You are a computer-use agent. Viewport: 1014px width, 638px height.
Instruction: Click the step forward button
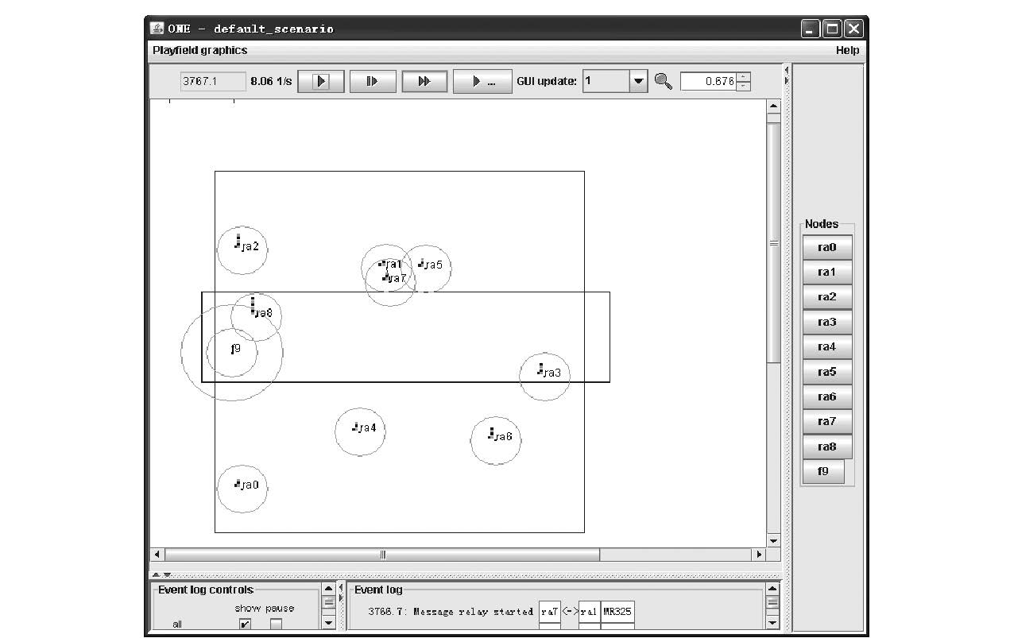tap(371, 81)
